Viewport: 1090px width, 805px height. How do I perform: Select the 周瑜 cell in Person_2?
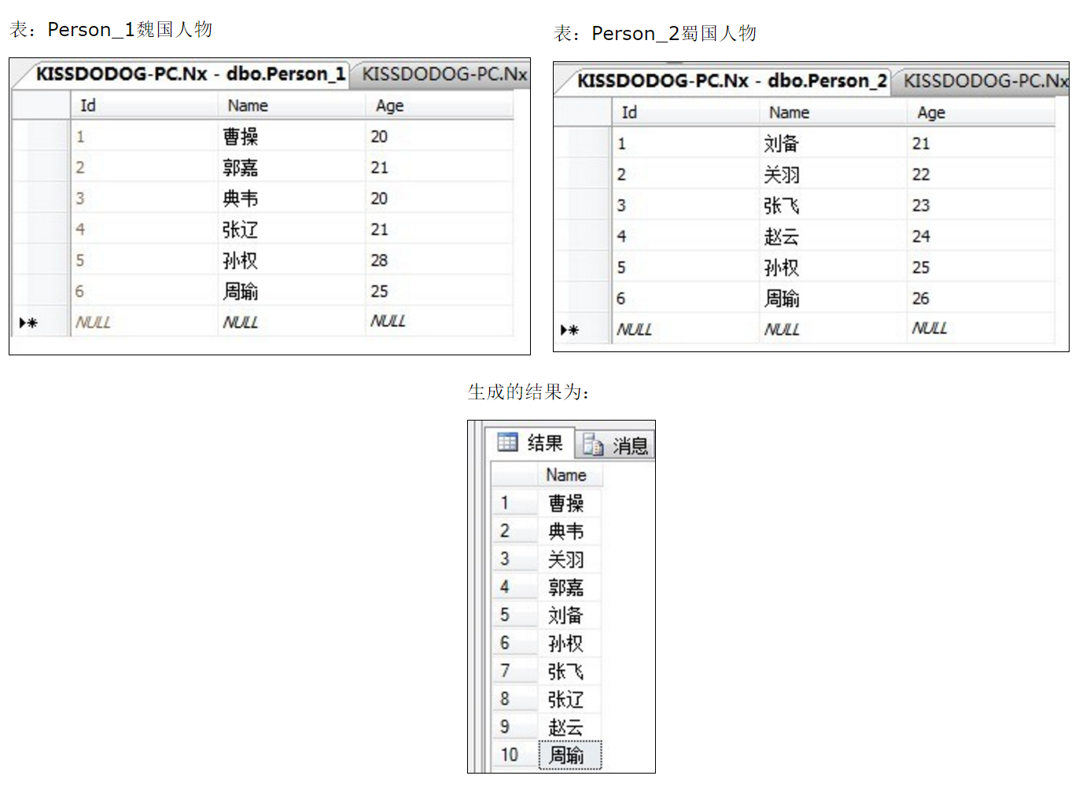[834, 298]
